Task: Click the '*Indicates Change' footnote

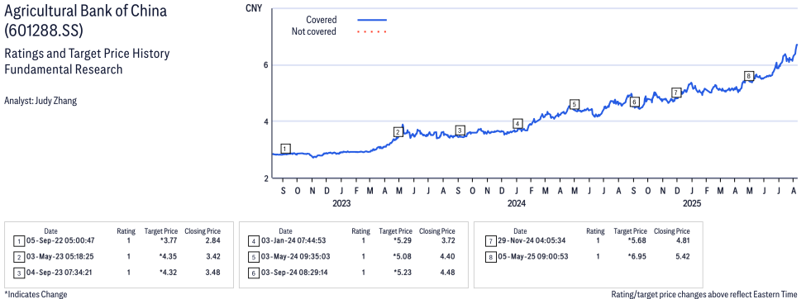Action: pyautogui.click(x=36, y=294)
